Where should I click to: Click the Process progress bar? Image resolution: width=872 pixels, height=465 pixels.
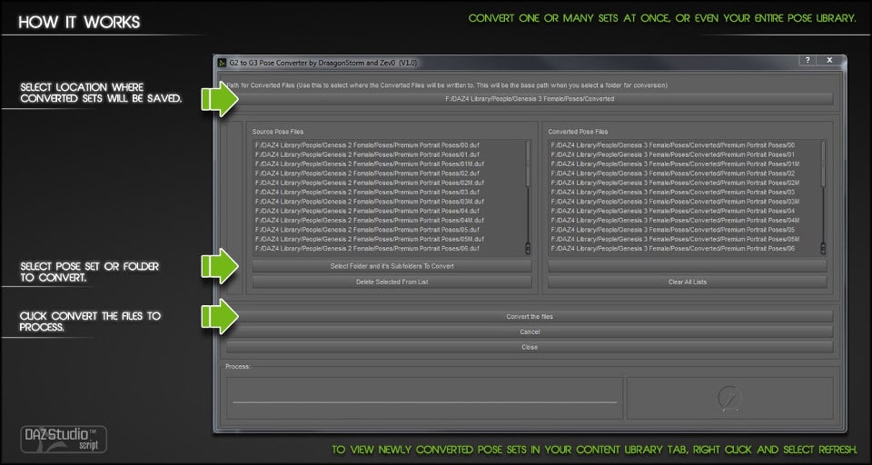(424, 401)
